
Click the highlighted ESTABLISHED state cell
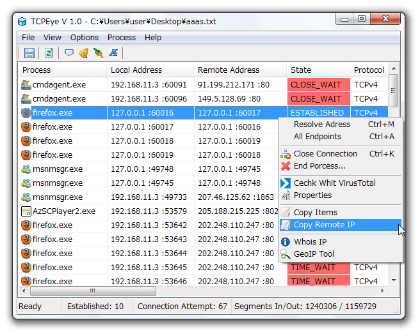[x=319, y=113]
